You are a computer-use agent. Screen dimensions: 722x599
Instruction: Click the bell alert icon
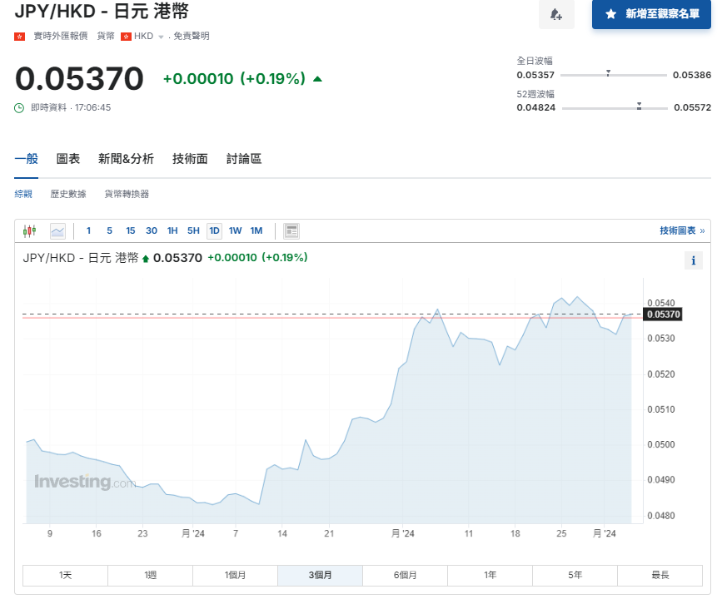(x=556, y=14)
